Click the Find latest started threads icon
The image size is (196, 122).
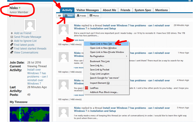pos(12,48)
